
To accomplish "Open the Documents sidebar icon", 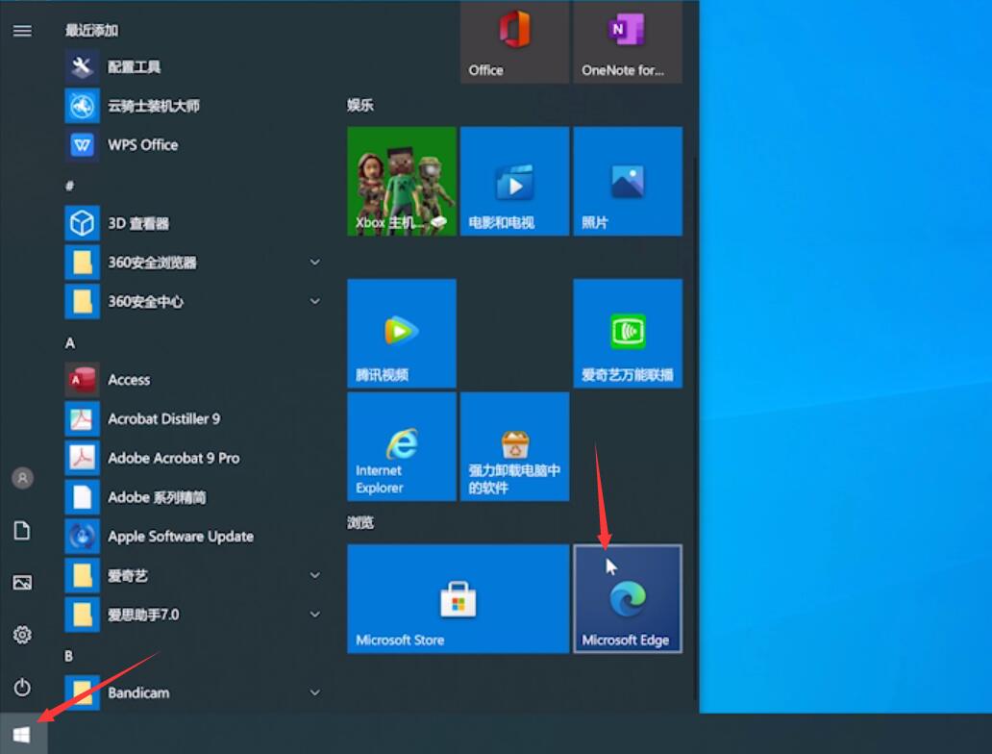I will point(22,531).
